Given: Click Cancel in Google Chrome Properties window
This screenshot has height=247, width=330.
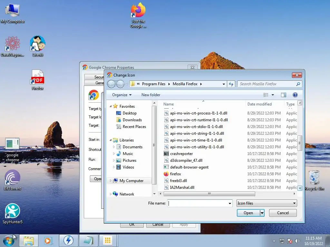Looking at the screenshot, I should pos(158,225).
